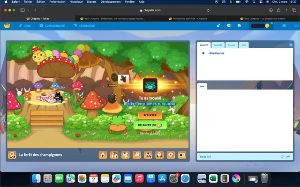Open System Settings from the Dock
The image size is (300, 187).
(x=174, y=179)
